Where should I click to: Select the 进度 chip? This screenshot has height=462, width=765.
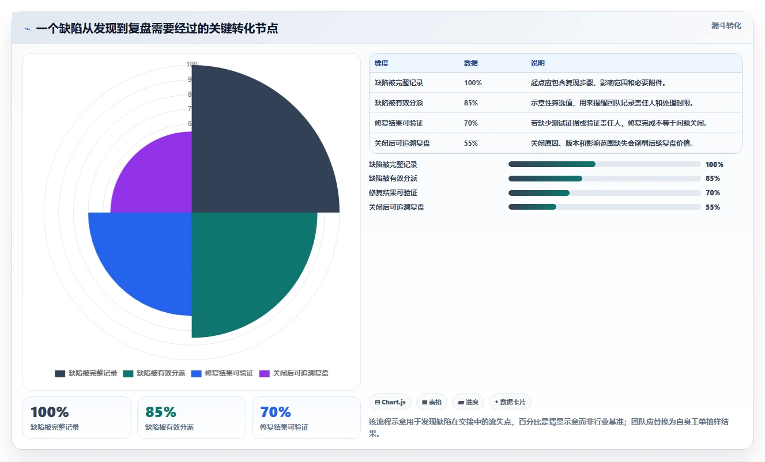[x=468, y=402]
